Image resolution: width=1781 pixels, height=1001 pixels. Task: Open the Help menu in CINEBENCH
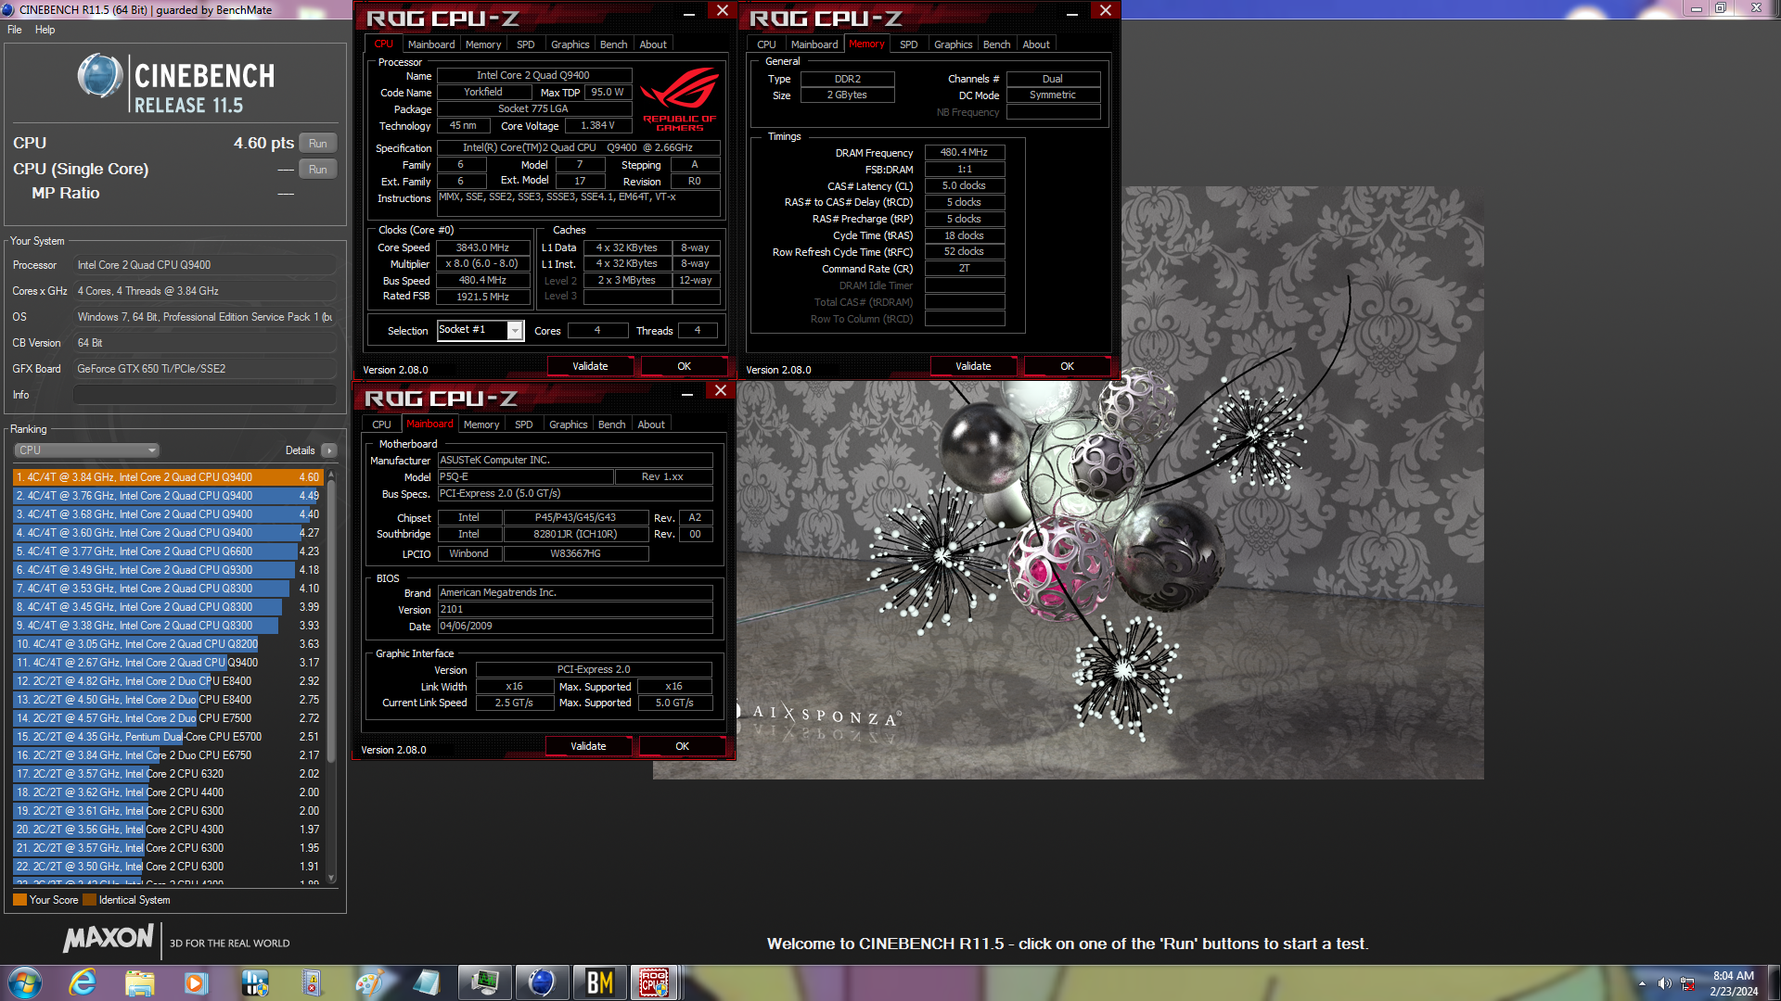click(x=45, y=30)
